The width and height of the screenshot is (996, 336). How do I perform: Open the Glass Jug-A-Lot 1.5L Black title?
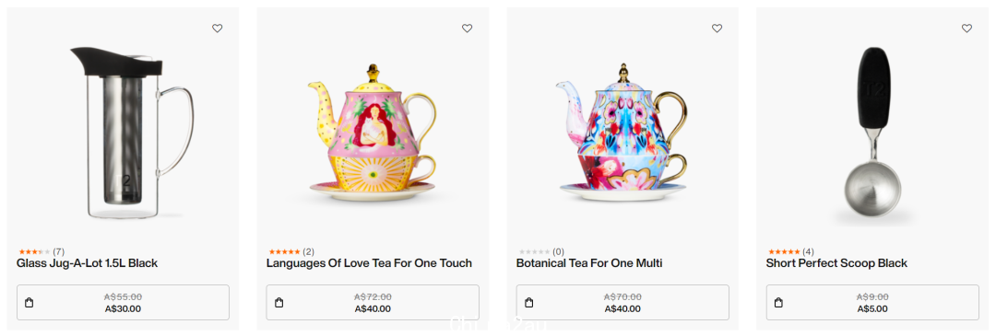tap(87, 263)
